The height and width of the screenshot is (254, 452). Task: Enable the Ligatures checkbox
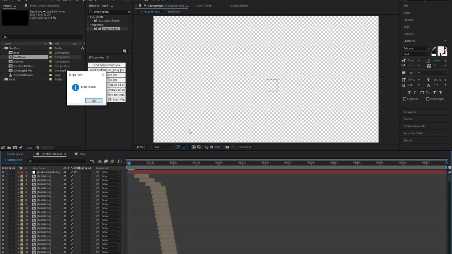[405, 99]
